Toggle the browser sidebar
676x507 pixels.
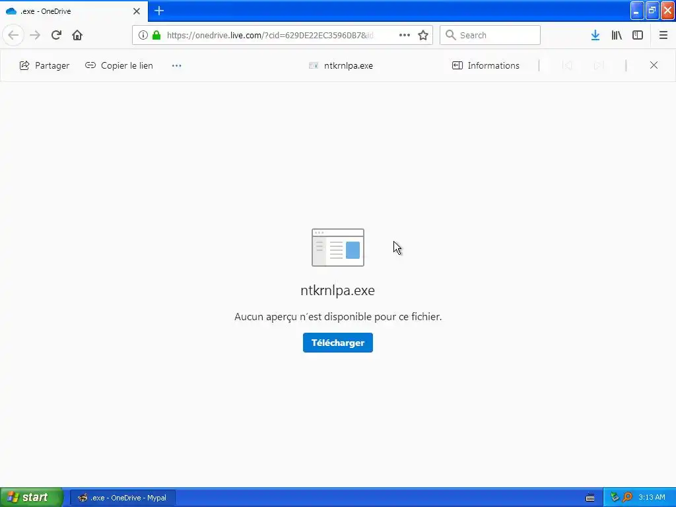coord(638,35)
